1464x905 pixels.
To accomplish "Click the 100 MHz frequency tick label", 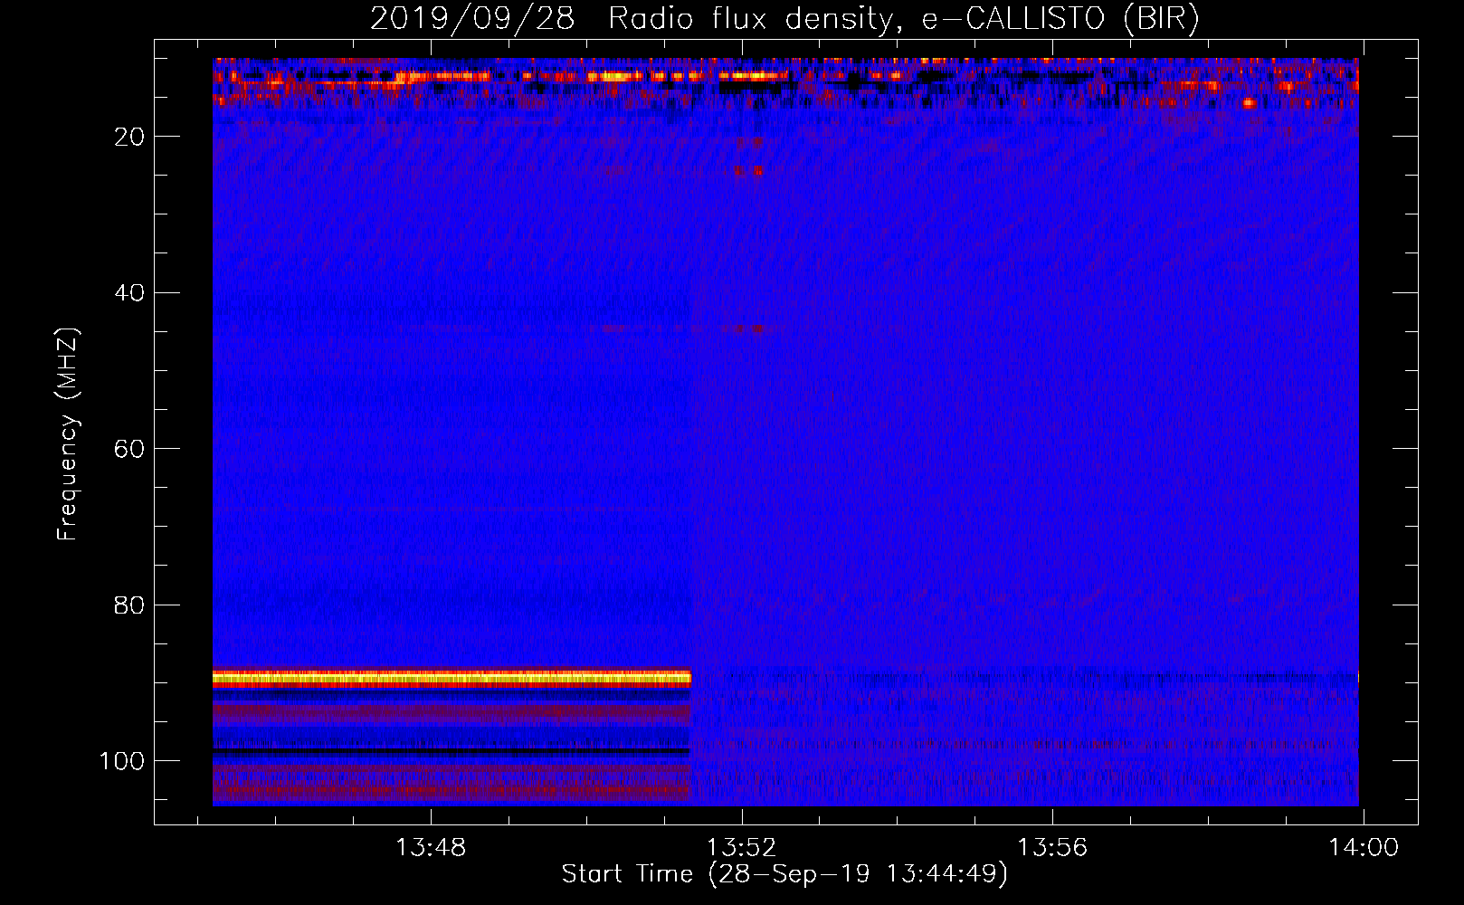I will click(x=122, y=761).
